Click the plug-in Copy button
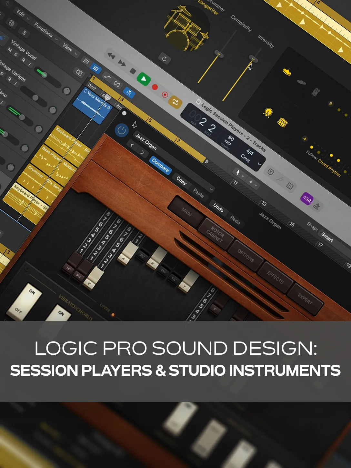This screenshot has width=351, height=468. (182, 180)
